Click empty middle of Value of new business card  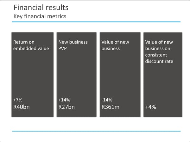[x=120, y=76]
